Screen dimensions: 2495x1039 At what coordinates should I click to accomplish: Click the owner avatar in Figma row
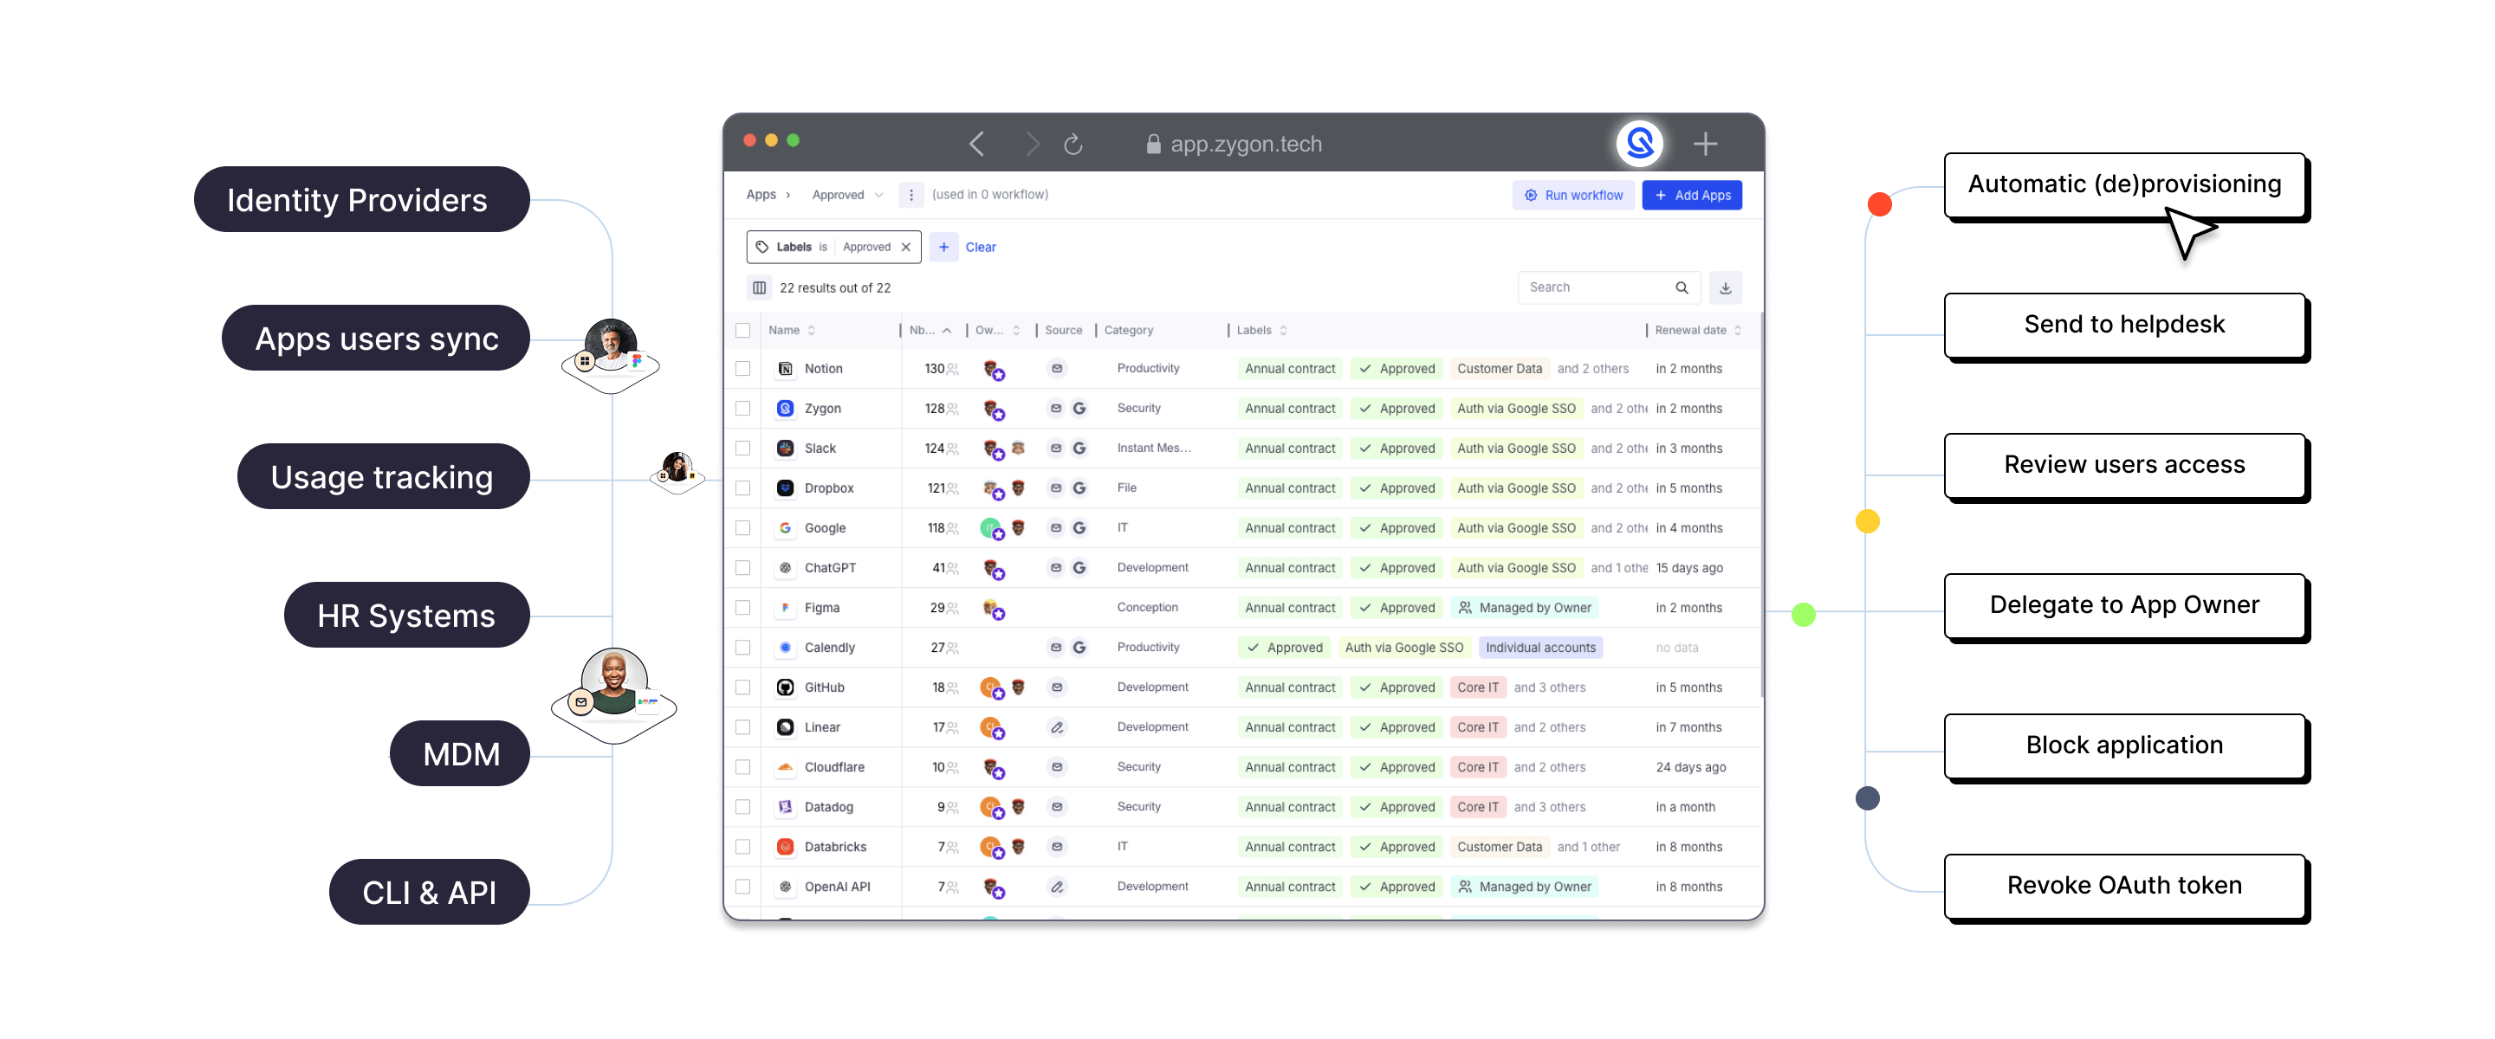[993, 608]
